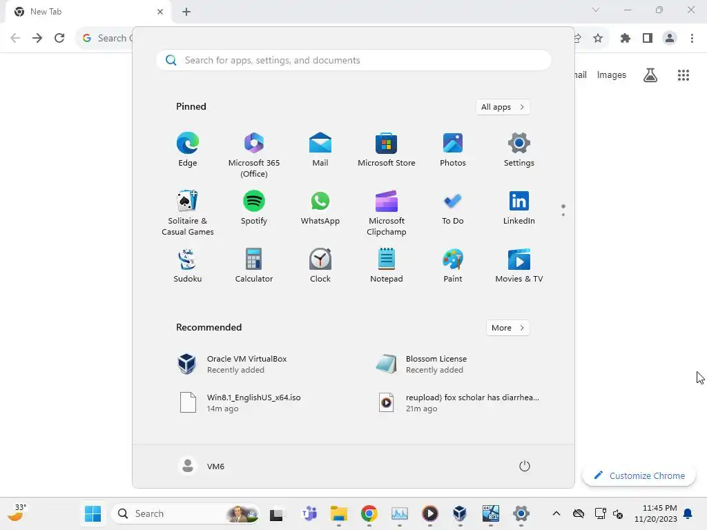The height and width of the screenshot is (530, 707).
Task: Click the power button in Start menu
Action: coord(525,466)
